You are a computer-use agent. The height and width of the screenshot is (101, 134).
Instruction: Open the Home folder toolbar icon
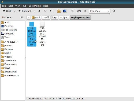59,11
